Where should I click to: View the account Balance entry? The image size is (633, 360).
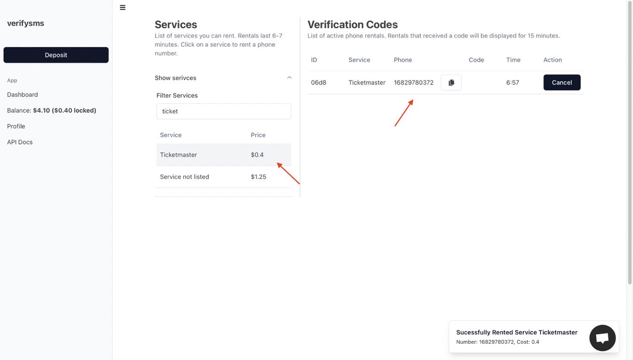click(51, 110)
